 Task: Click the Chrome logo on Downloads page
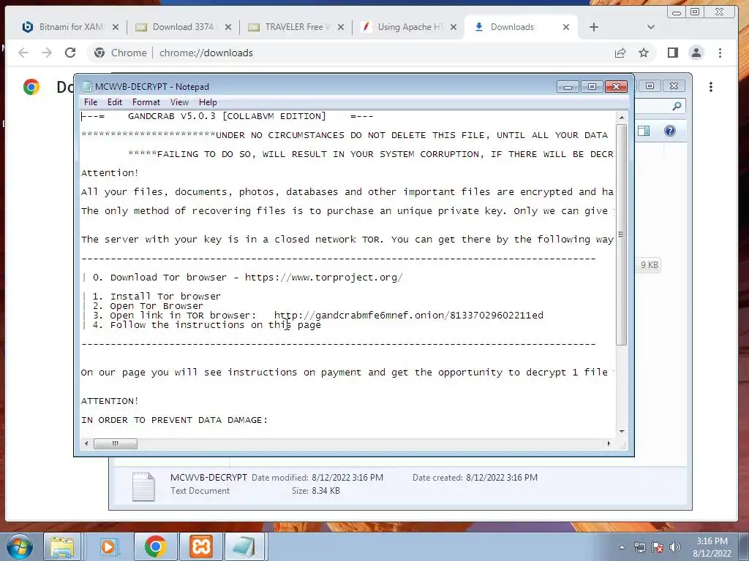[x=31, y=87]
